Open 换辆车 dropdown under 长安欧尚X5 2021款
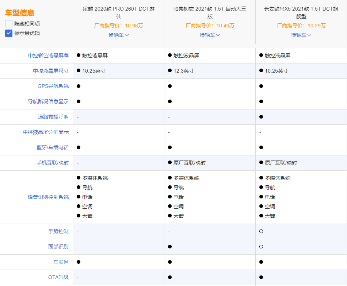 coord(301,35)
